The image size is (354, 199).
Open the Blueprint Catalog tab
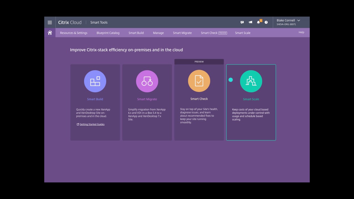point(108,33)
